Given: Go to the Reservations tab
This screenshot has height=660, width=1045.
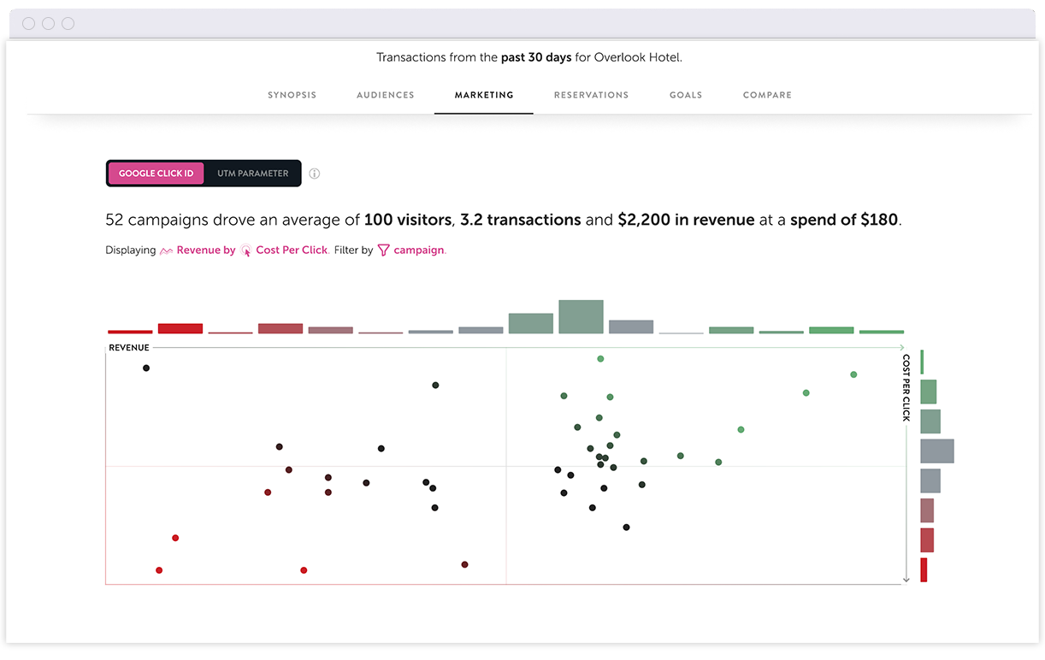Looking at the screenshot, I should pyautogui.click(x=591, y=95).
